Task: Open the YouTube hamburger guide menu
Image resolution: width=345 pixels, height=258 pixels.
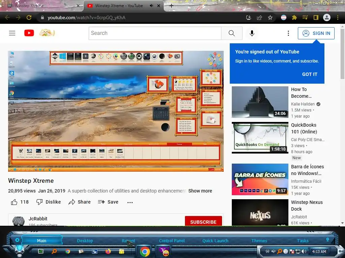Action: [x=12, y=33]
